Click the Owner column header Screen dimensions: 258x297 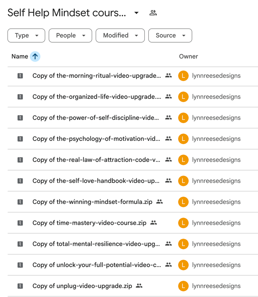point(189,56)
